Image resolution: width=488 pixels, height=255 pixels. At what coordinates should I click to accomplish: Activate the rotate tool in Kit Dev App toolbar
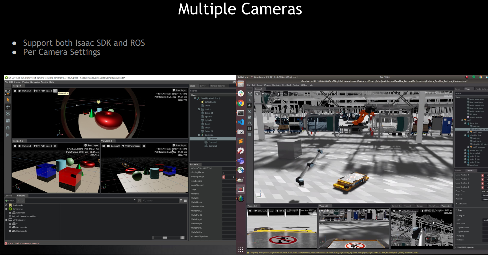(x=8, y=114)
